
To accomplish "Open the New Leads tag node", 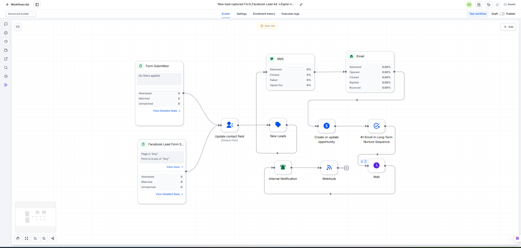I will click(x=278, y=125).
